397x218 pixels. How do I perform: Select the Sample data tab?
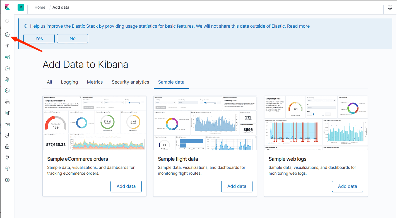pyautogui.click(x=171, y=82)
